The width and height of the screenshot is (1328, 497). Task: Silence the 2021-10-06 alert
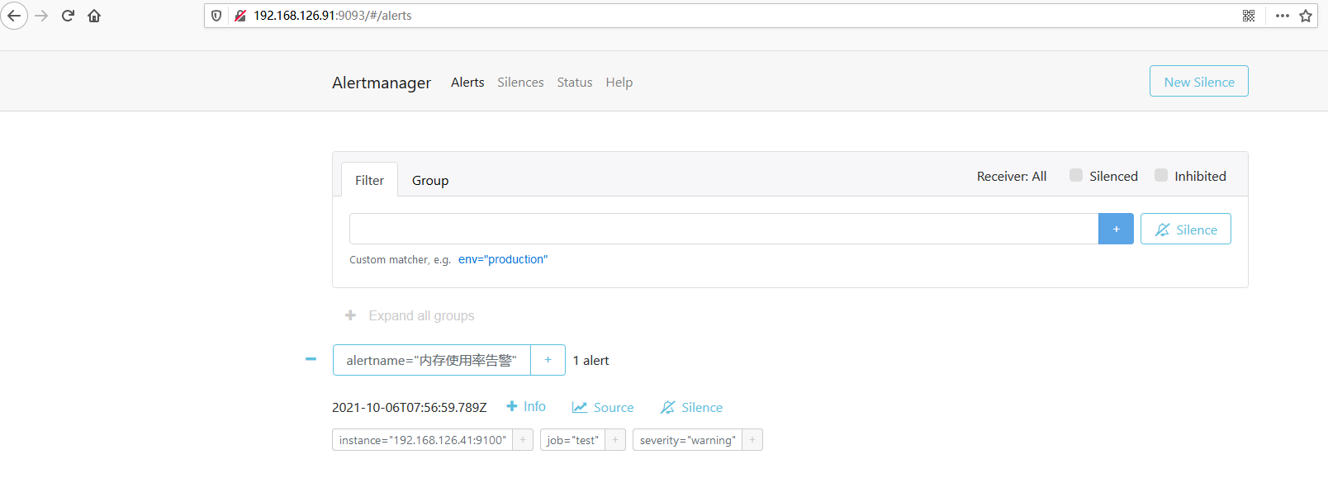(x=692, y=407)
